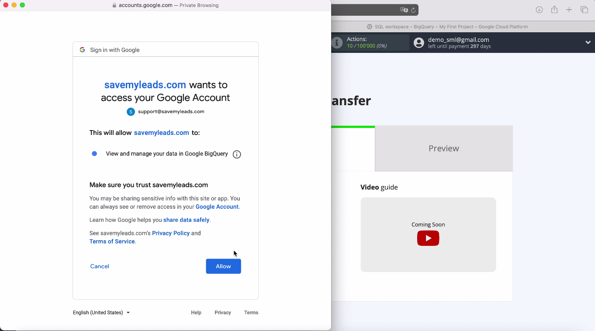Open a new tab with plus icon
The width and height of the screenshot is (595, 331).
pyautogui.click(x=569, y=10)
